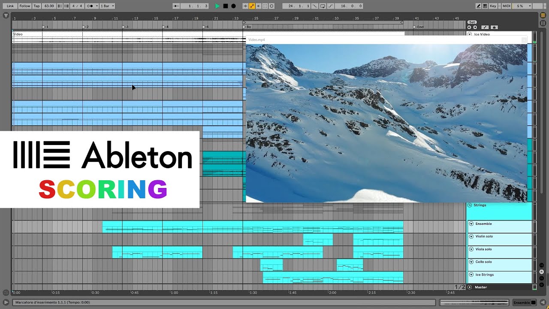549x309 pixels.
Task: Open the 5 % CPU load dropdown
Action: coord(523,6)
